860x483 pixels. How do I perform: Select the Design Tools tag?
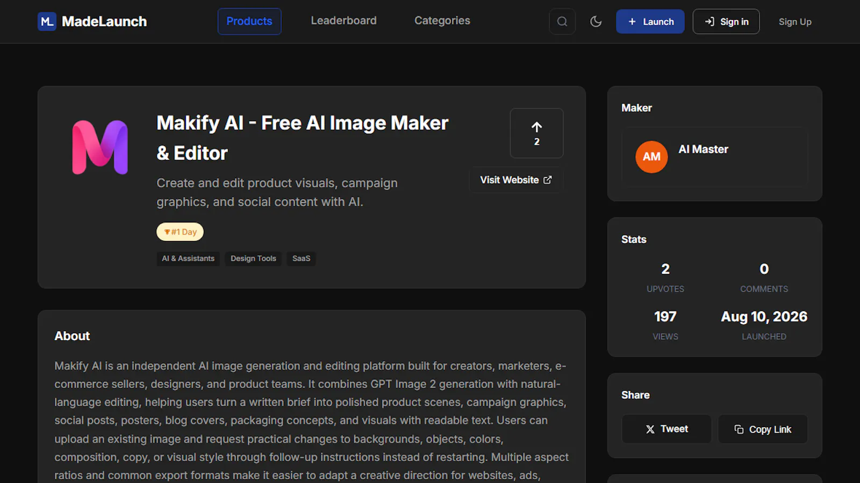click(253, 259)
